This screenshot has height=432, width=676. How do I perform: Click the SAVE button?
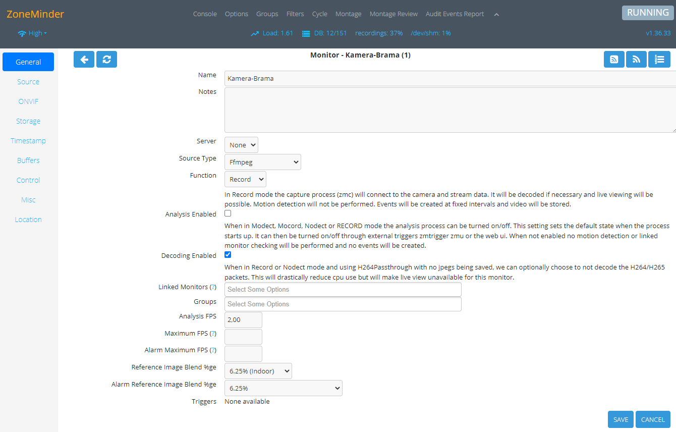pos(621,419)
